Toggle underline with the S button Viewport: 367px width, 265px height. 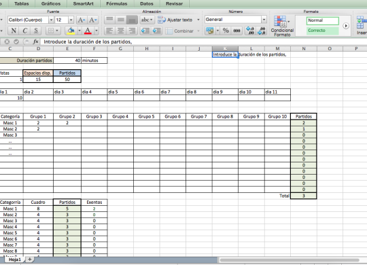pyautogui.click(x=35, y=31)
